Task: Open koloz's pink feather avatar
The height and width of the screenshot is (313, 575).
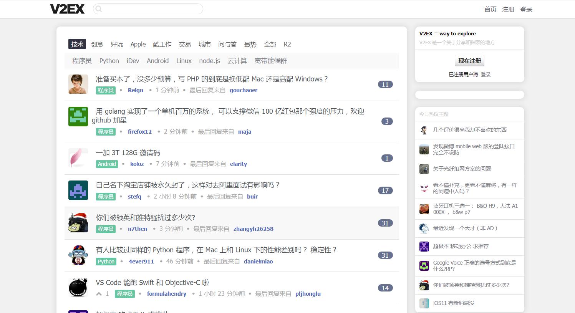Action: click(78, 158)
